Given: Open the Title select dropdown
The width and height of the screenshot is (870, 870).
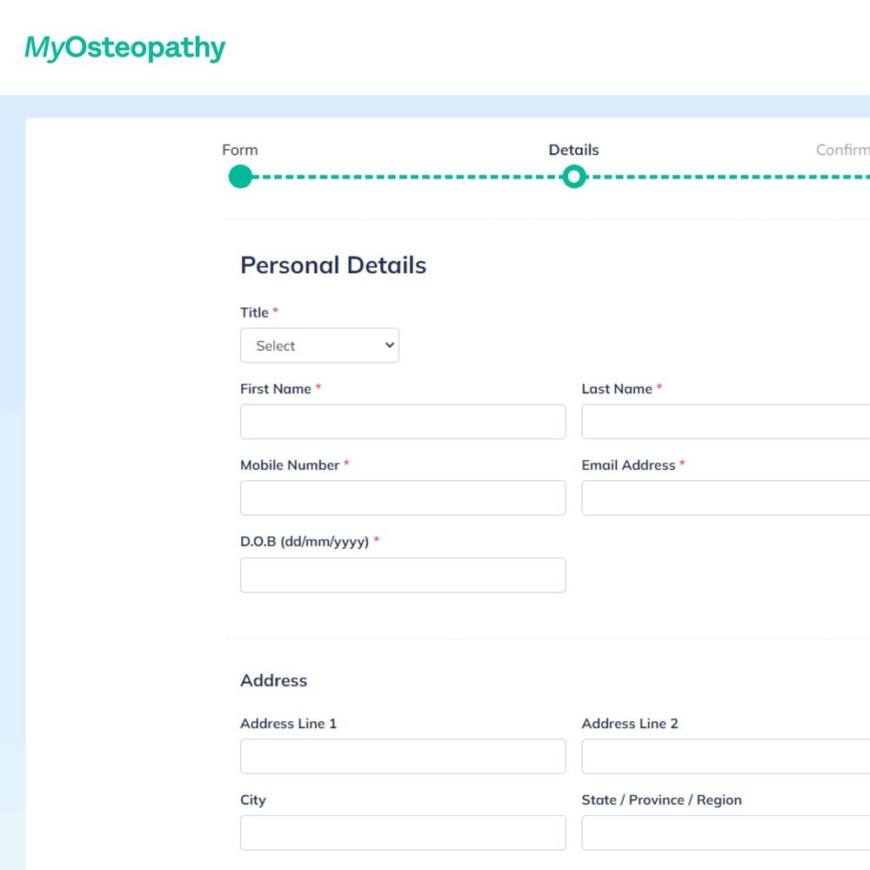Looking at the screenshot, I should pyautogui.click(x=319, y=345).
